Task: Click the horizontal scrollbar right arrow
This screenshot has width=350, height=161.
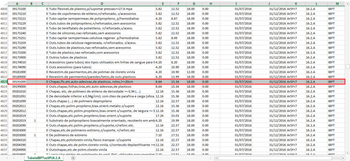Action: tap(343, 158)
